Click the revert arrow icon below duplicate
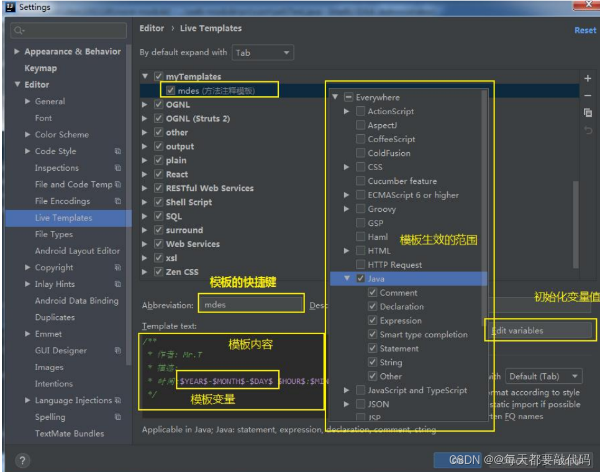The image size is (600, 472). click(x=588, y=126)
